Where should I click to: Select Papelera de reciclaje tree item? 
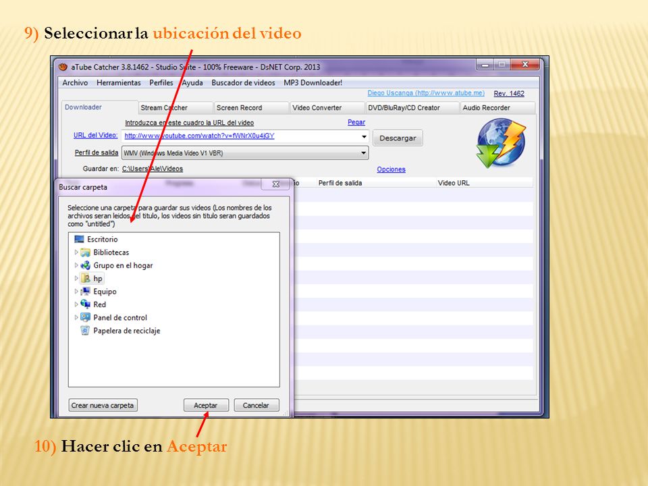pos(127,331)
